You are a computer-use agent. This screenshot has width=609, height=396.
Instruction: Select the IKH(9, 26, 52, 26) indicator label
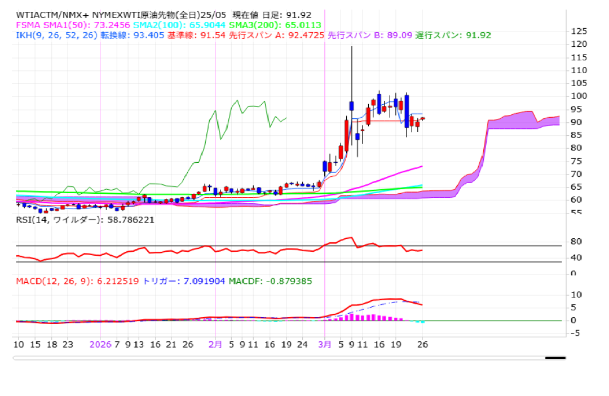point(56,35)
